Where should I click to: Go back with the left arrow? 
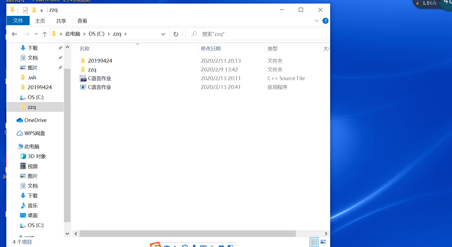(15, 34)
